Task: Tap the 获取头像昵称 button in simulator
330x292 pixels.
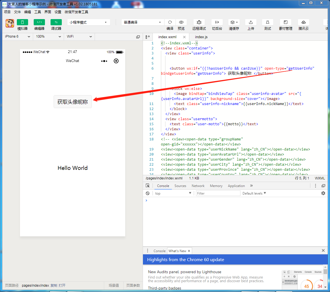Action: (x=73, y=102)
